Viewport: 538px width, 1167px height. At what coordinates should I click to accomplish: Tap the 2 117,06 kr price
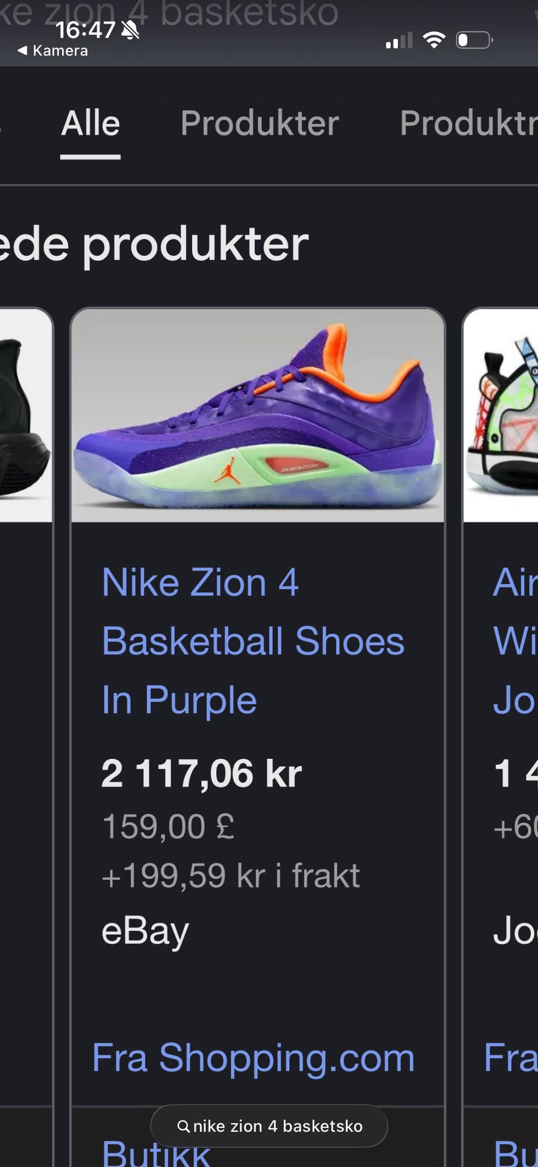click(202, 773)
